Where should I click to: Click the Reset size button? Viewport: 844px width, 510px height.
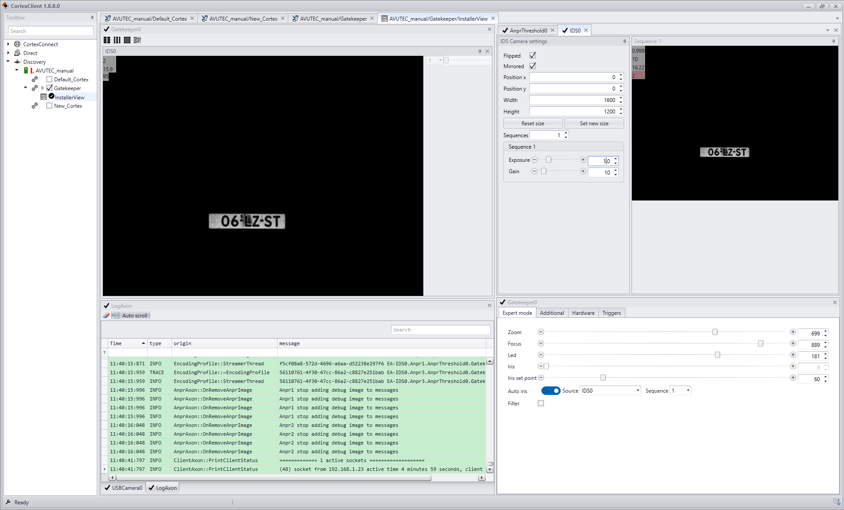pos(533,124)
